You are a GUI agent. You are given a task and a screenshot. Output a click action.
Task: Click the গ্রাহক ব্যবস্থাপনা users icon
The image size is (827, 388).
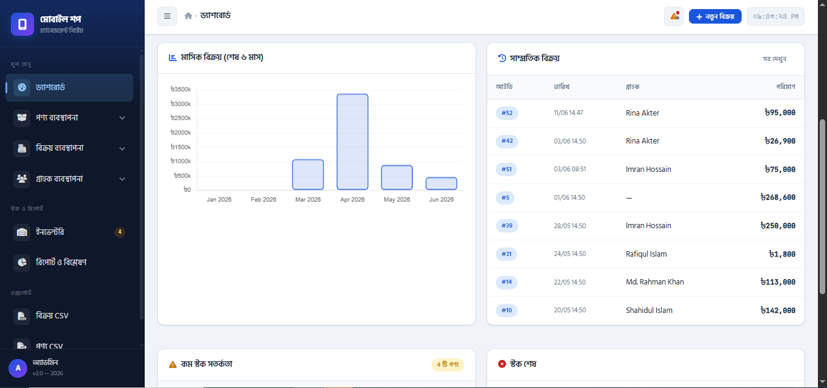pyautogui.click(x=22, y=179)
